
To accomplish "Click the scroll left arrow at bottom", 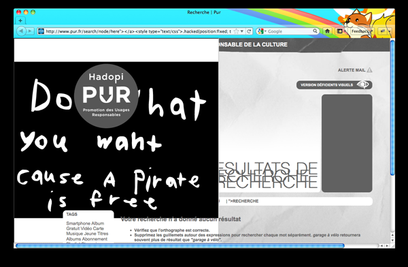I will pyautogui.click(x=381, y=246).
